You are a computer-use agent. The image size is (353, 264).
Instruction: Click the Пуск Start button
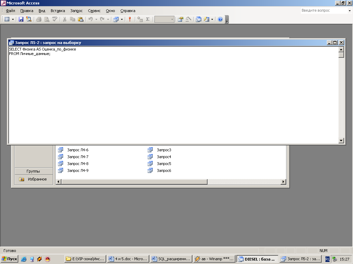pyautogui.click(x=9, y=259)
